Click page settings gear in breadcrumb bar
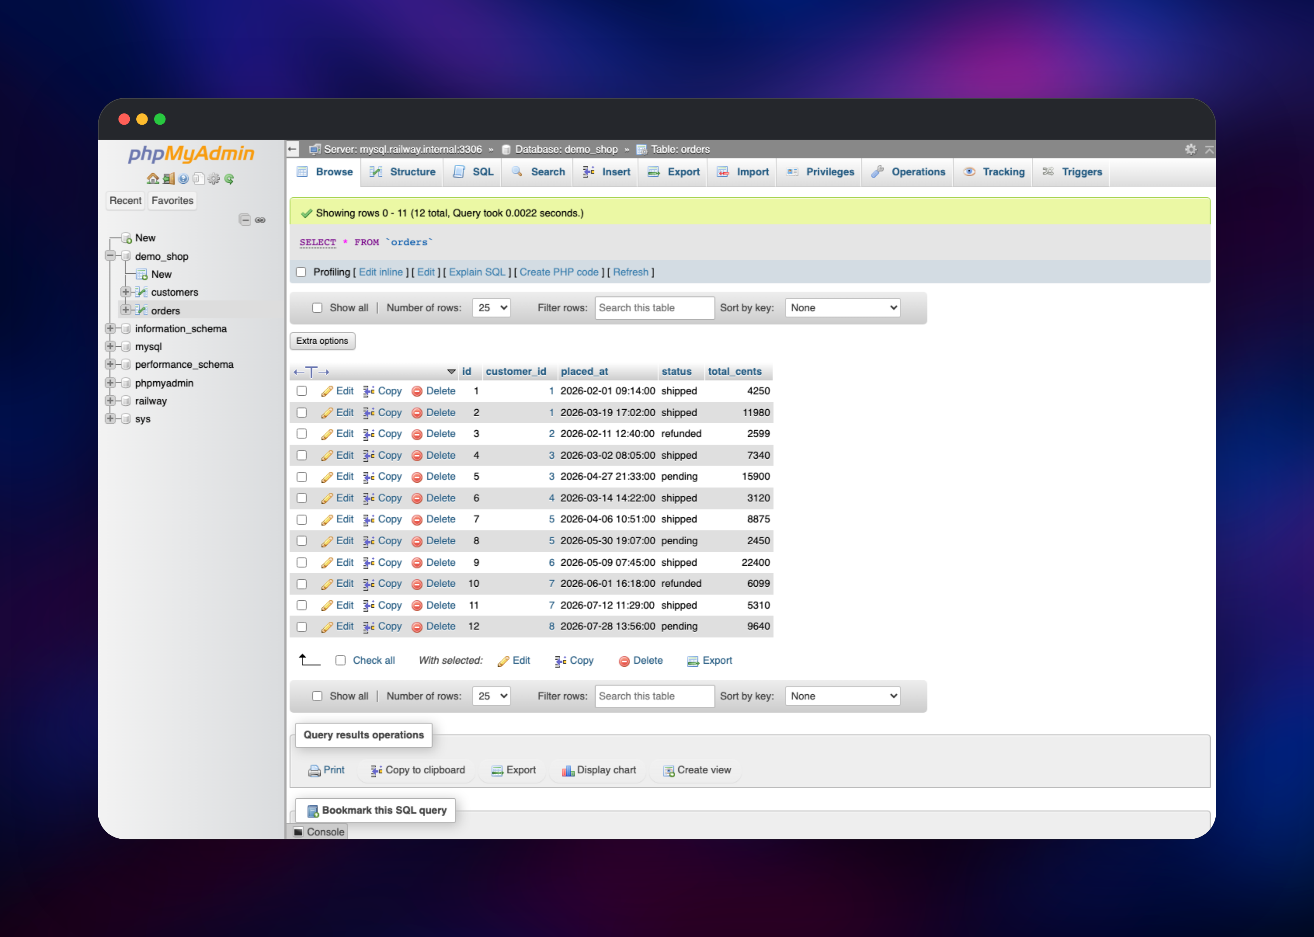This screenshot has height=937, width=1314. [1191, 150]
